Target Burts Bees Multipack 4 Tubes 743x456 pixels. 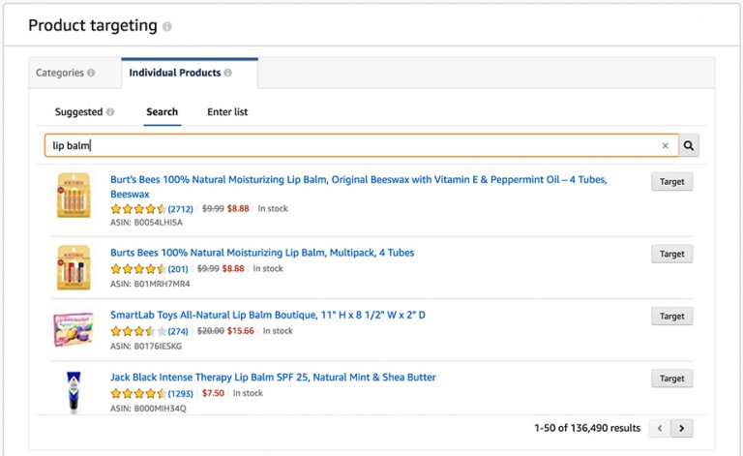[672, 254]
